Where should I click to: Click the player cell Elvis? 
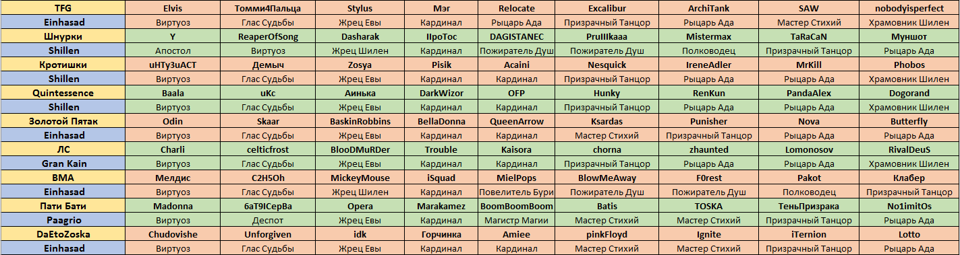pyautogui.click(x=173, y=8)
